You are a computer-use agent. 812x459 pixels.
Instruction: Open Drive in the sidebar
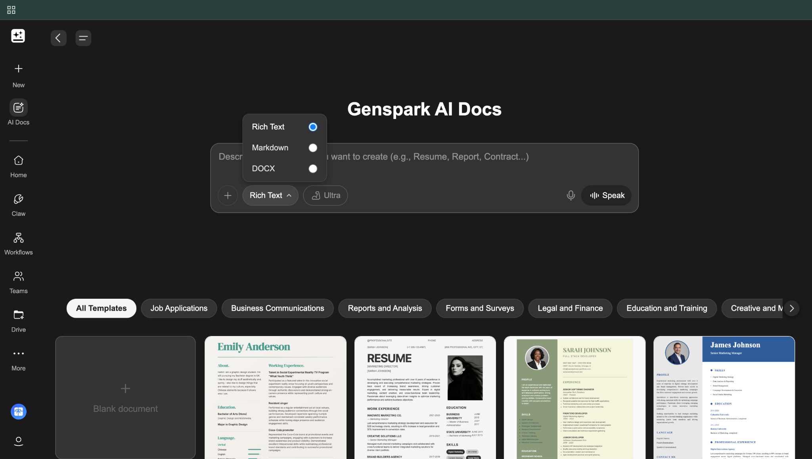(18, 321)
